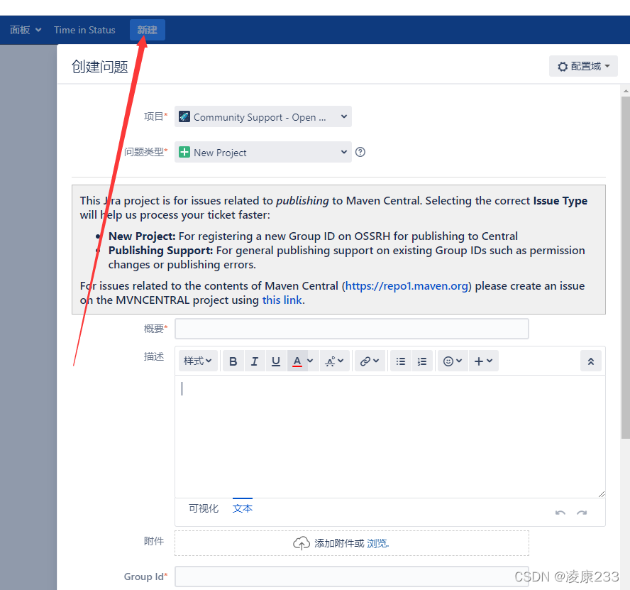The height and width of the screenshot is (590, 630).
Task: Click the undo arrow icon
Action: pyautogui.click(x=560, y=513)
